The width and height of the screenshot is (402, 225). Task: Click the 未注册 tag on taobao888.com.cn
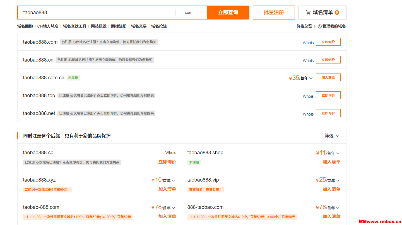(73, 78)
